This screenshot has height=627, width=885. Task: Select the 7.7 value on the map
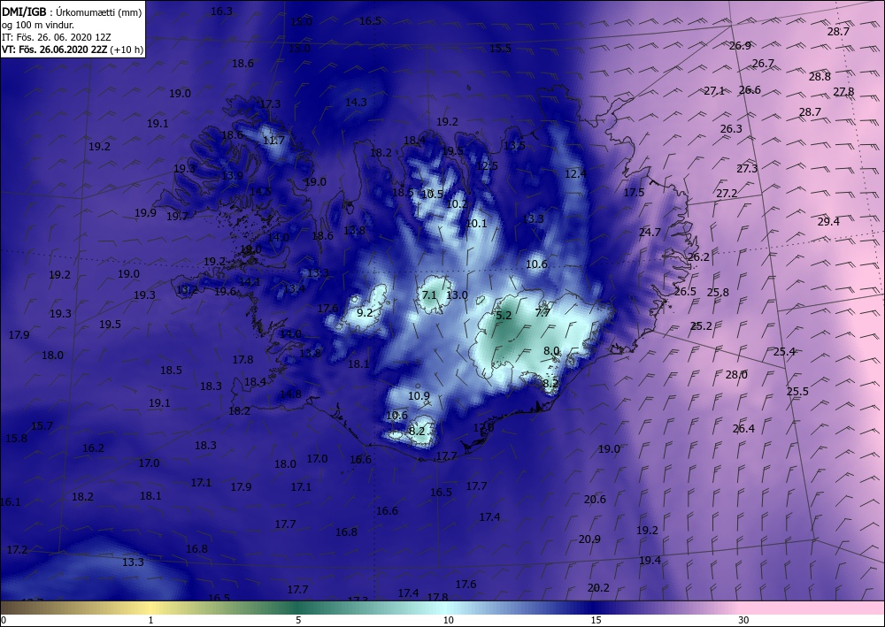click(543, 312)
